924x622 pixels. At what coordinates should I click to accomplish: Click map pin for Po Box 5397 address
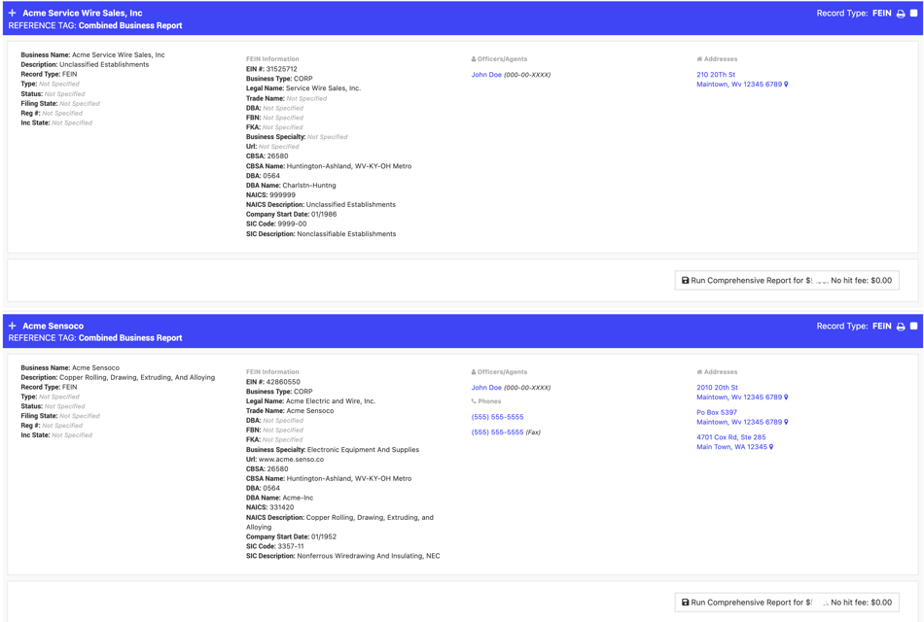point(786,423)
